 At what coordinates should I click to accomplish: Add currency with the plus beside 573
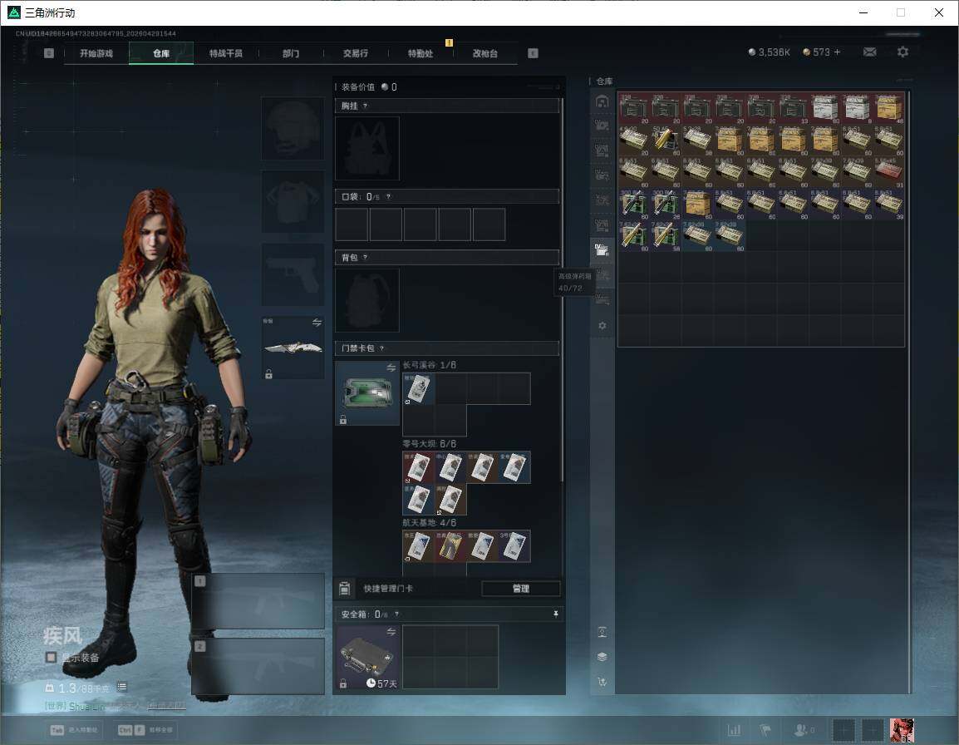coord(838,52)
